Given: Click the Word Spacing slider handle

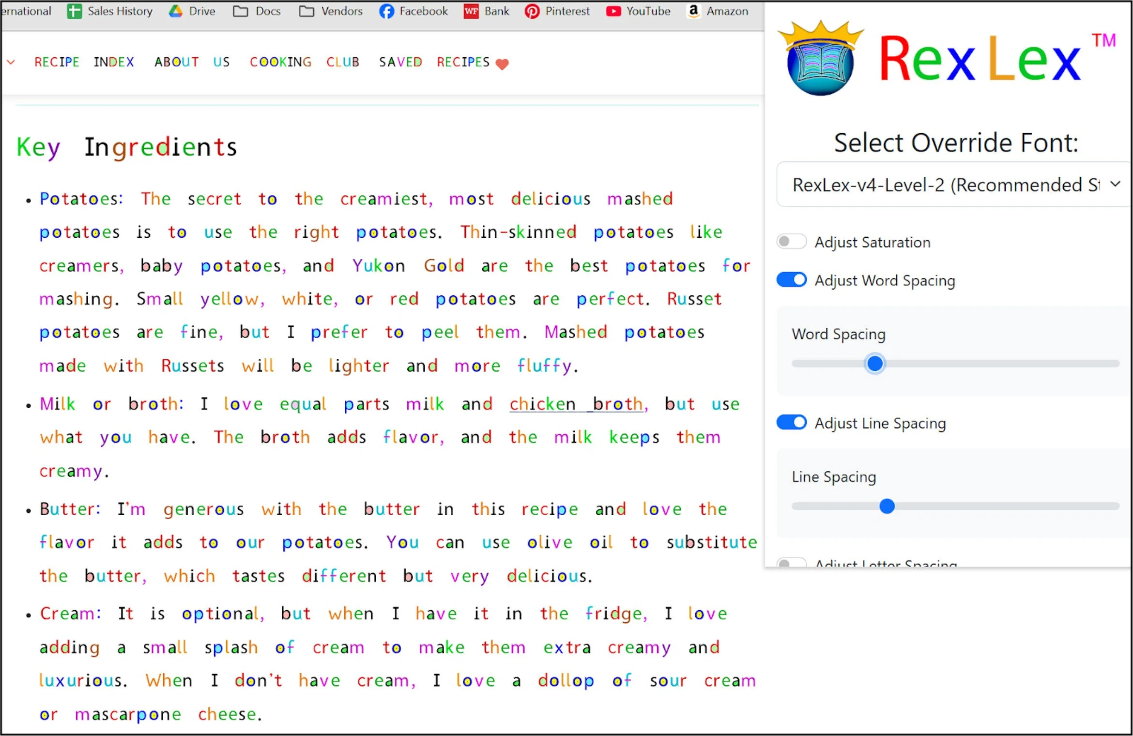Looking at the screenshot, I should tap(874, 364).
